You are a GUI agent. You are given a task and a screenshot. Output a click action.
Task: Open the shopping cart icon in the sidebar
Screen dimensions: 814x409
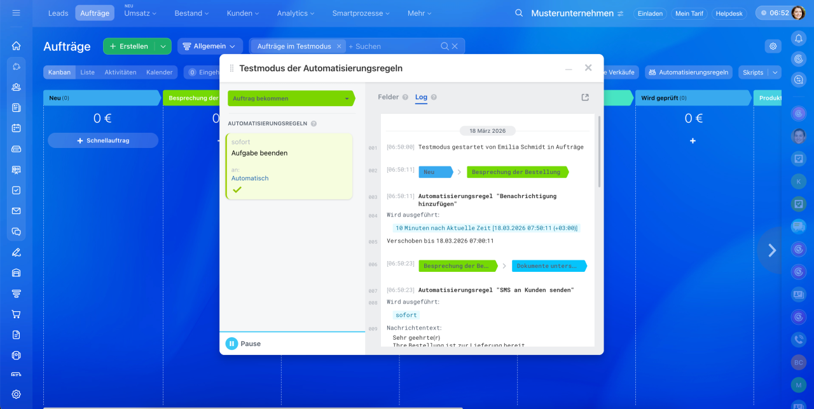click(x=17, y=314)
